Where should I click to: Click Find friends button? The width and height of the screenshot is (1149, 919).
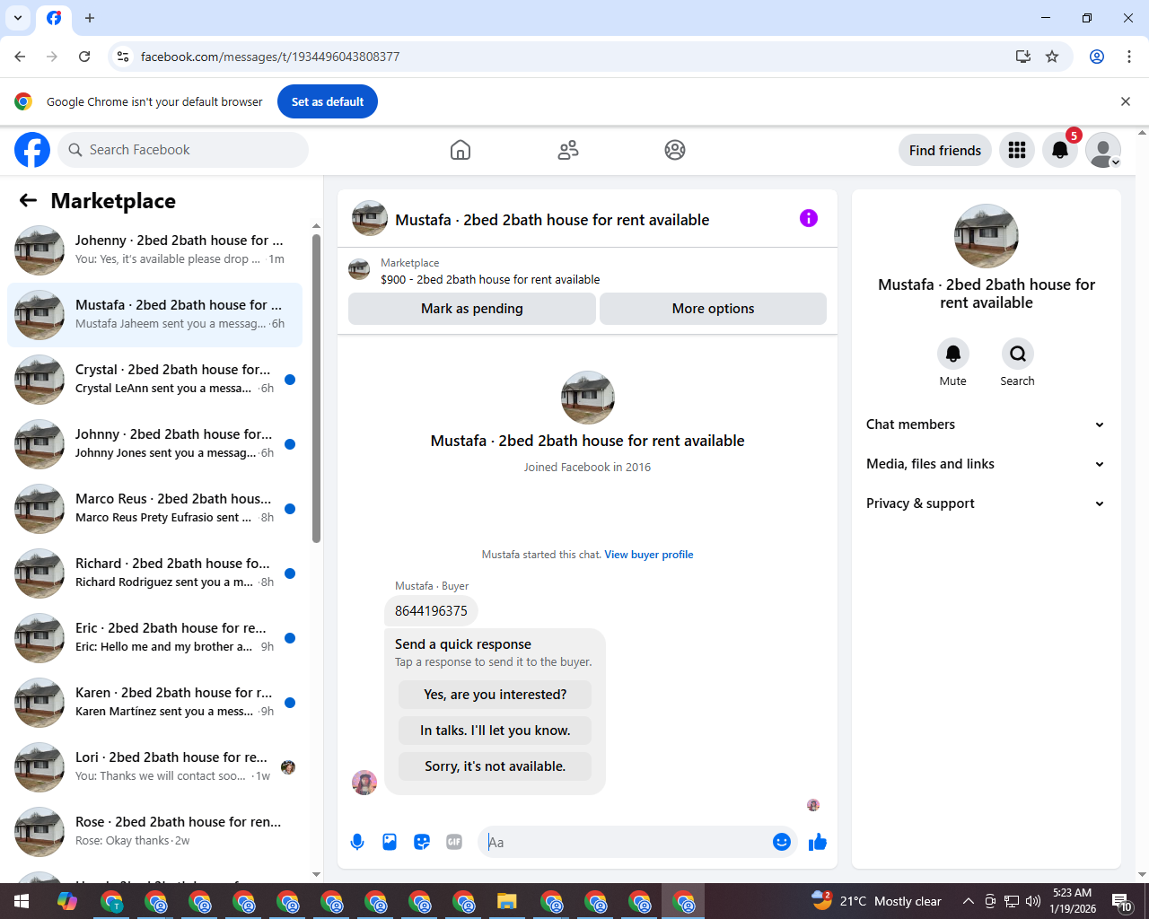point(945,150)
